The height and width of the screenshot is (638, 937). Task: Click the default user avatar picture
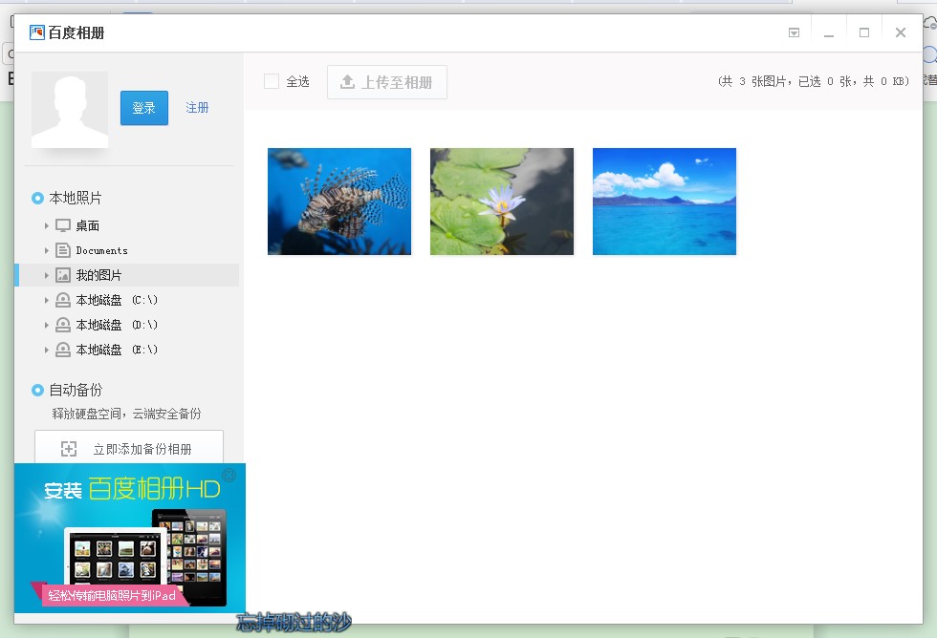70,110
